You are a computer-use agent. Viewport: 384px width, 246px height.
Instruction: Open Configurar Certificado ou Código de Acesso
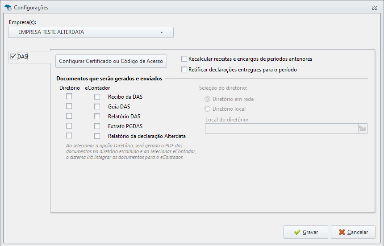[111, 61]
